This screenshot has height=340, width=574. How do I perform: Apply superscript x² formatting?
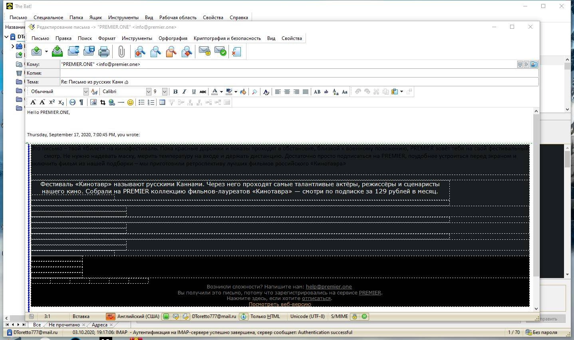click(x=52, y=102)
